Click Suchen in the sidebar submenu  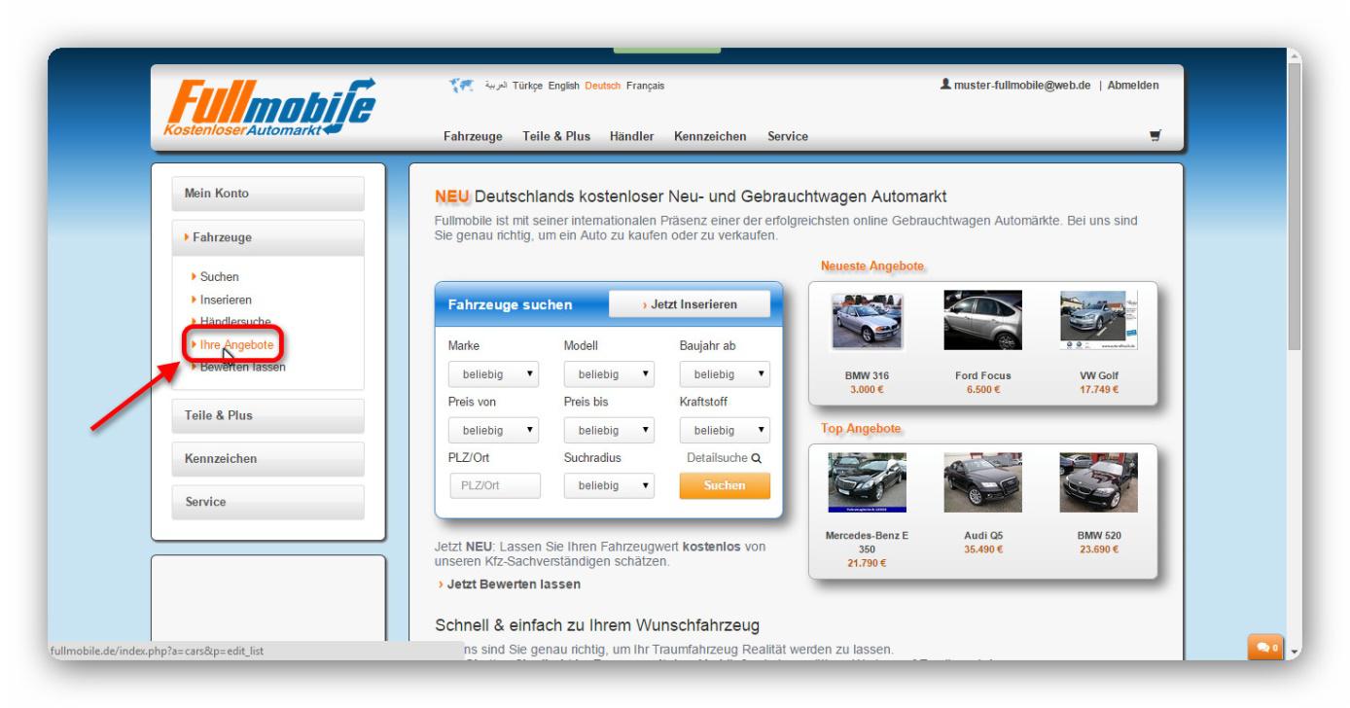coord(220,277)
